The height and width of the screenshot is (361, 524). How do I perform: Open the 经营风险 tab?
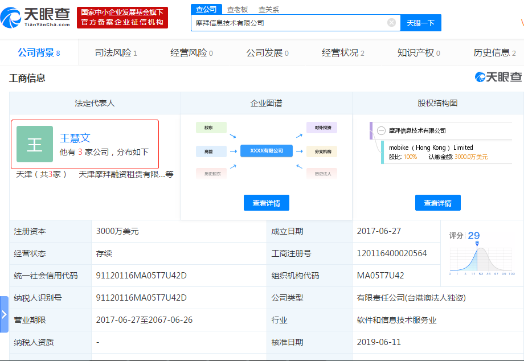click(x=191, y=53)
